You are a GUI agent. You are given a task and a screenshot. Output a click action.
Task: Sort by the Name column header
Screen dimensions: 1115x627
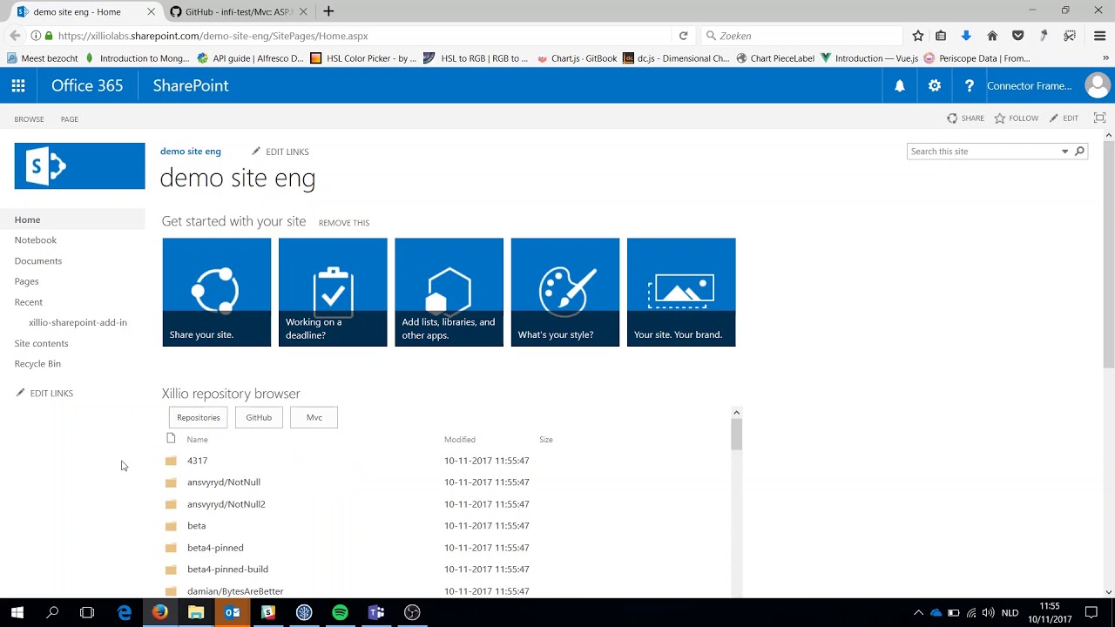tap(198, 440)
